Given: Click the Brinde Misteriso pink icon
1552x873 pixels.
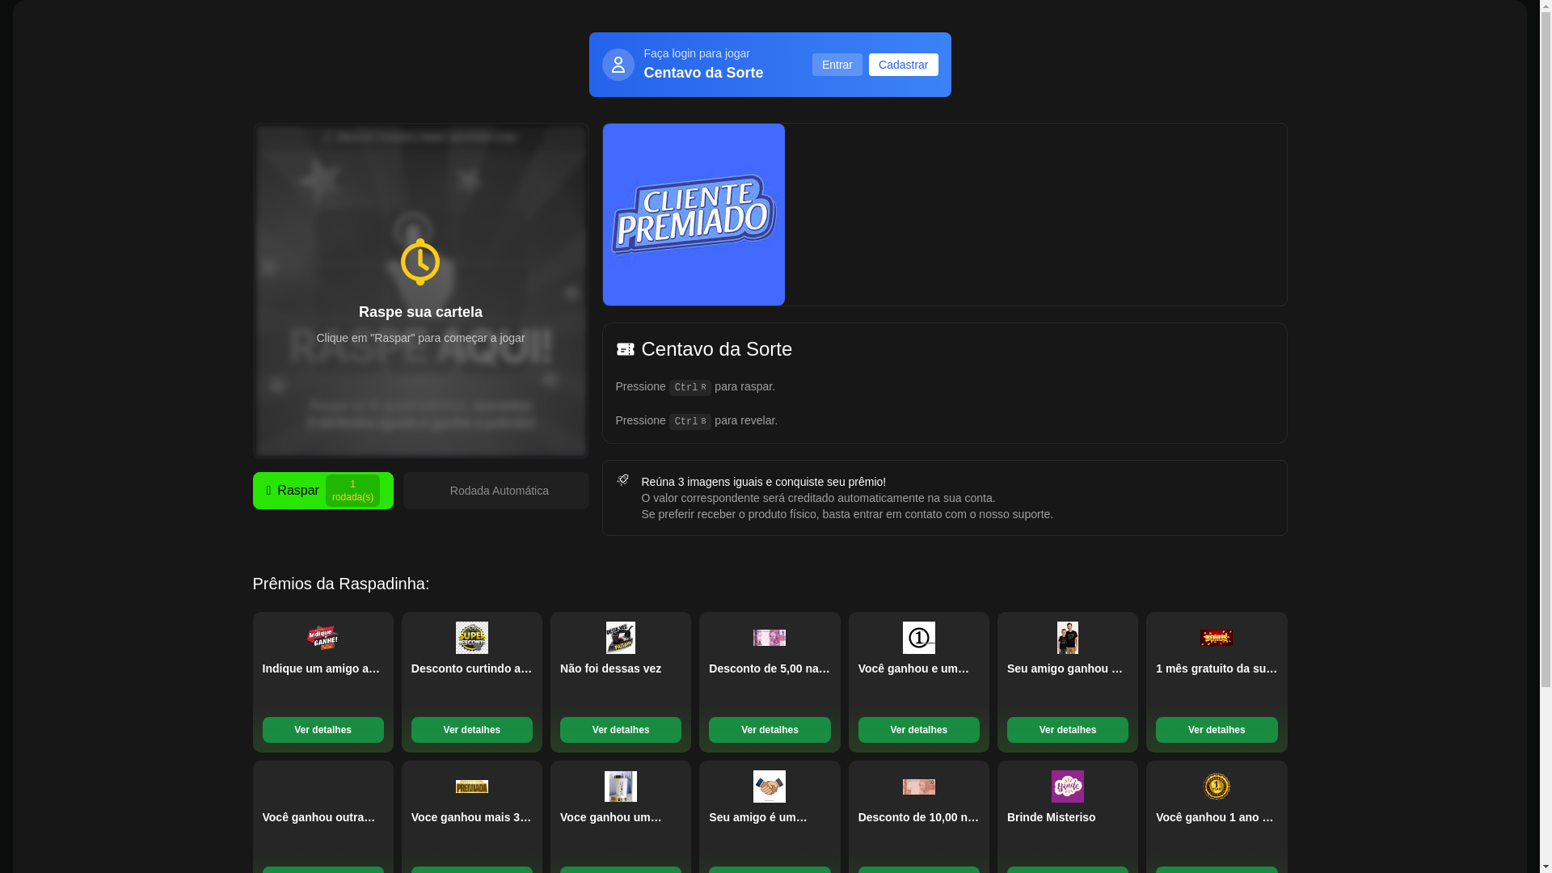Looking at the screenshot, I should (x=1068, y=787).
